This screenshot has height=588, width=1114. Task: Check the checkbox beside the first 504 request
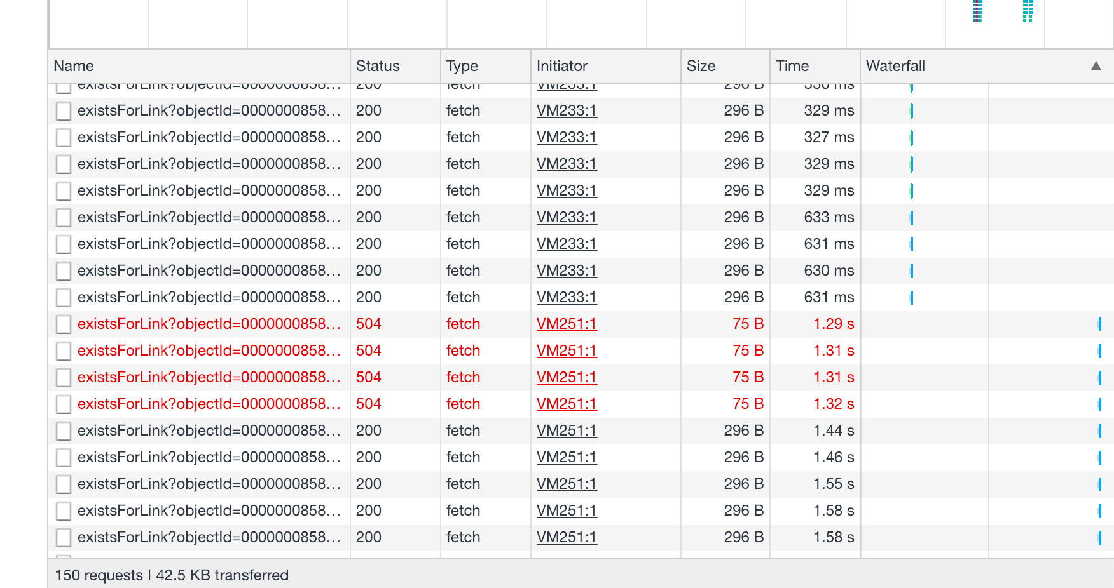pos(63,324)
